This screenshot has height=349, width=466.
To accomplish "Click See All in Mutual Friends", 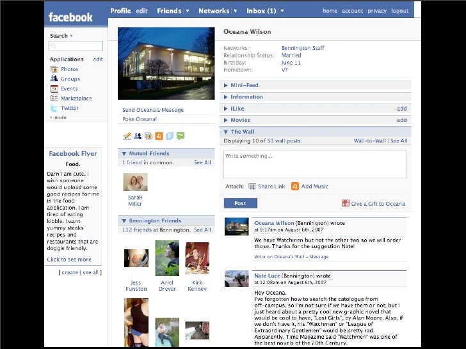I will point(202,162).
